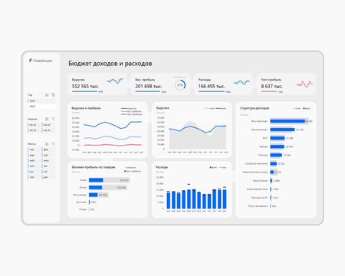
Task: Click the red net profit sparkline icon
Action: click(x=304, y=84)
